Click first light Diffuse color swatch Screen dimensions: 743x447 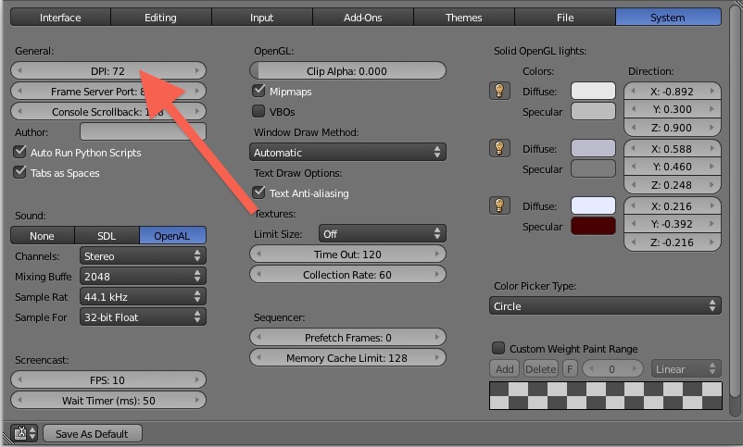click(x=593, y=91)
